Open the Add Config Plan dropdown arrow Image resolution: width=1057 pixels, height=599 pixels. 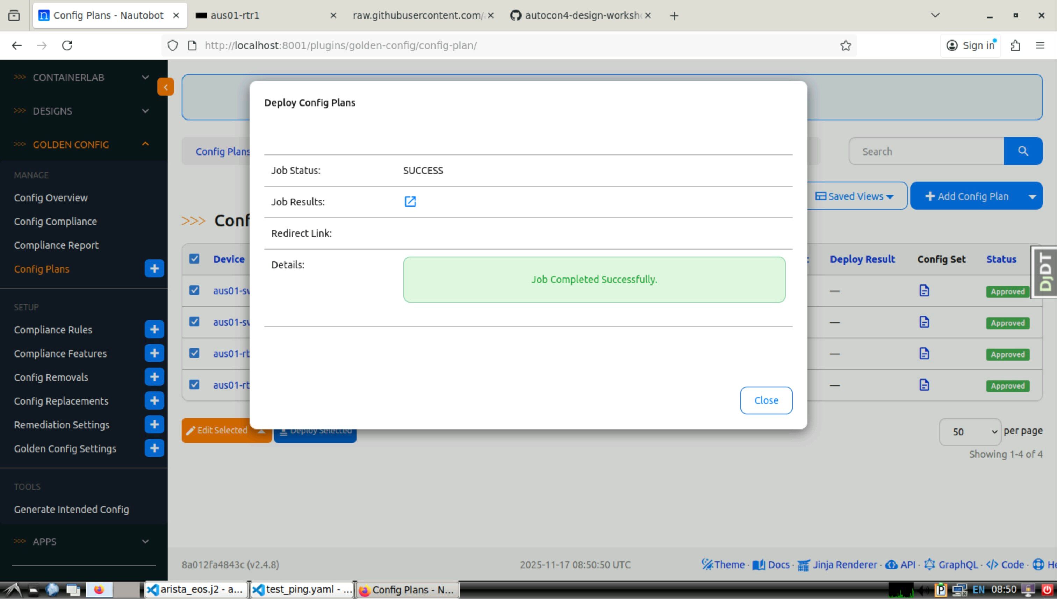coord(1032,196)
